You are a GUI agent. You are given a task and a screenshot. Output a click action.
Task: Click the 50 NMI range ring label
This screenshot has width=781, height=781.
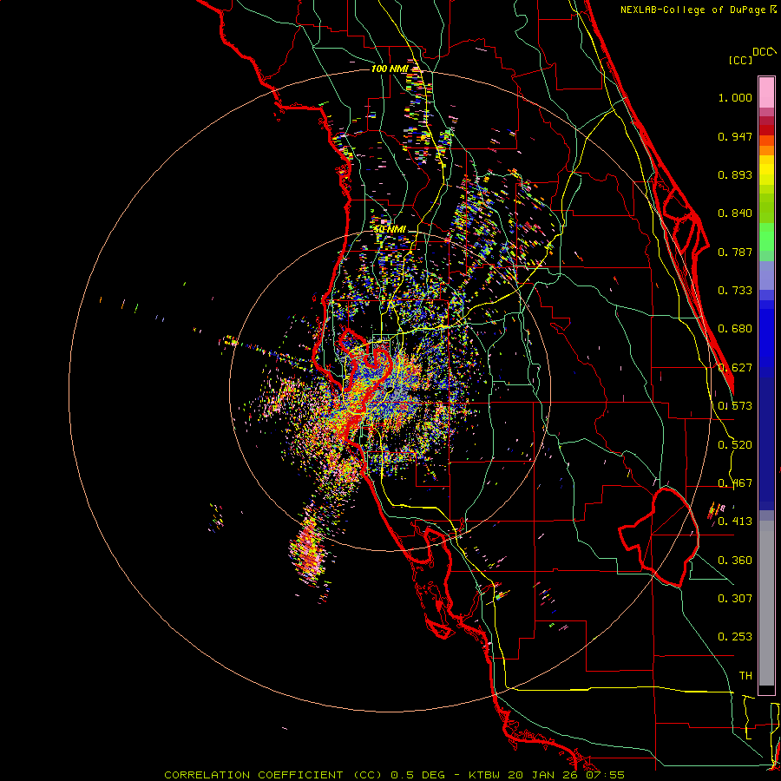point(390,229)
